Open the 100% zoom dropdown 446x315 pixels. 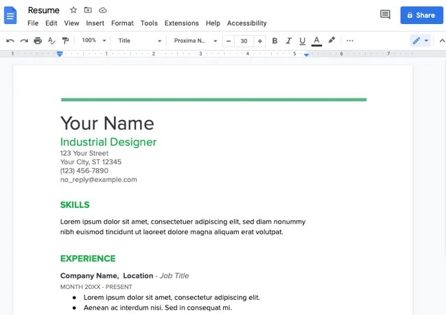94,40
